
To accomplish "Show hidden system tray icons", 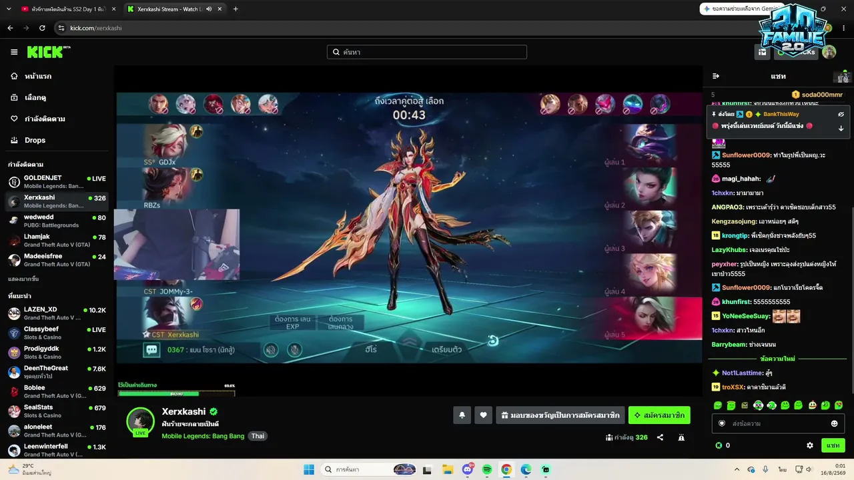I will click(737, 469).
